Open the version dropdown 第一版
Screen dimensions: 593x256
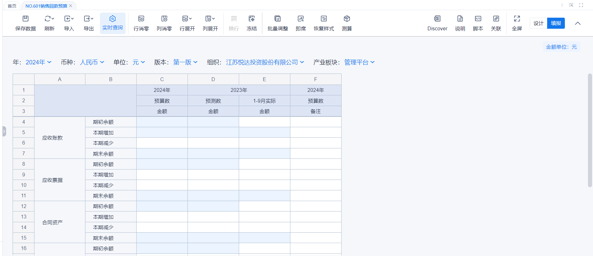pos(185,63)
